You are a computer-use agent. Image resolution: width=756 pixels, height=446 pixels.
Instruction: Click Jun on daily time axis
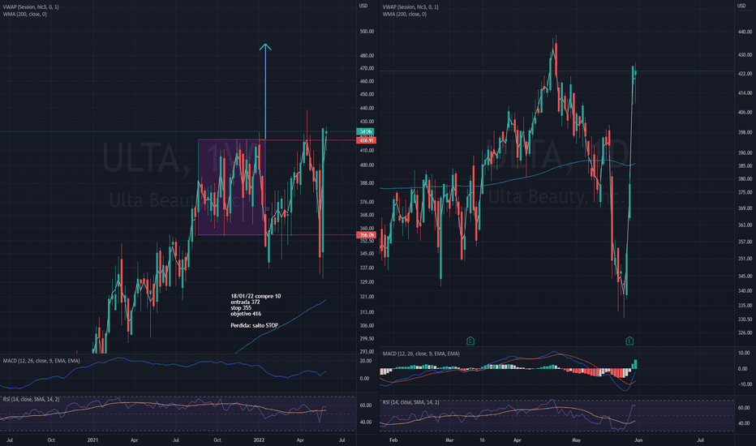click(638, 440)
